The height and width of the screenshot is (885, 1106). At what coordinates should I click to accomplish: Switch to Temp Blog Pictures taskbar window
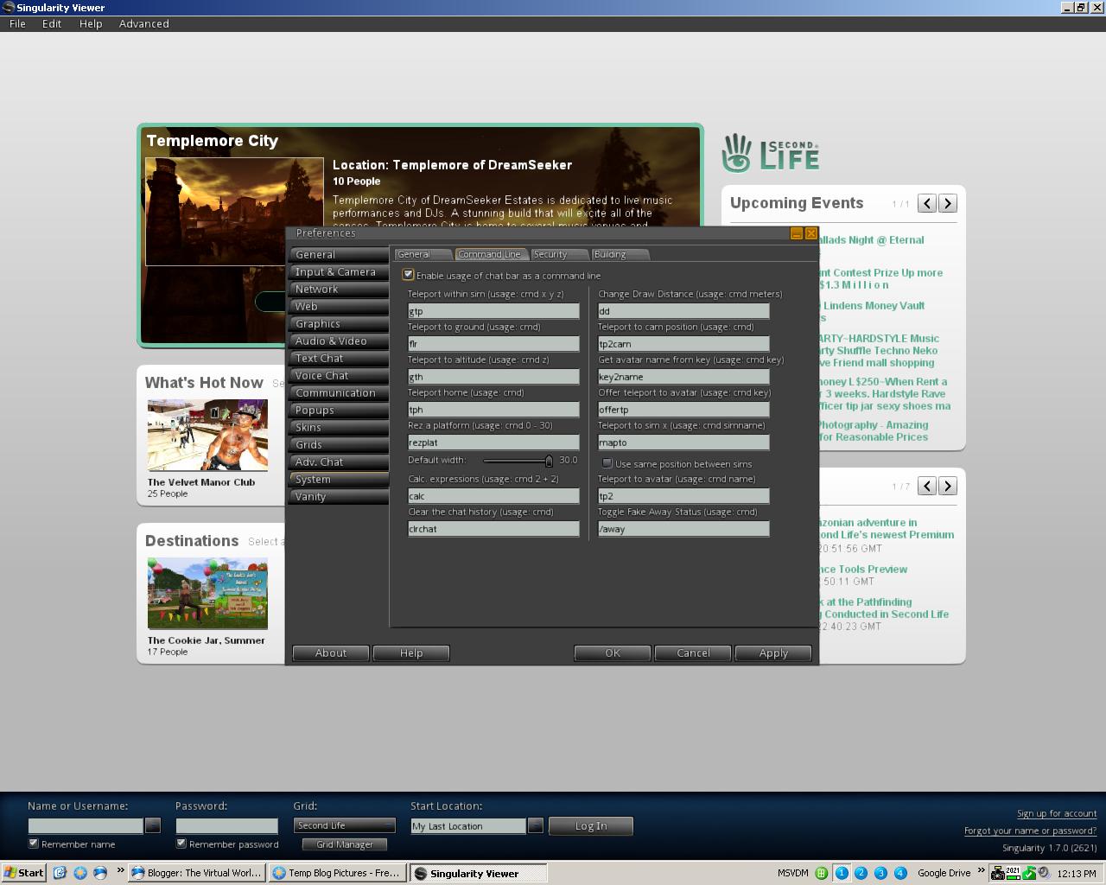tap(337, 873)
